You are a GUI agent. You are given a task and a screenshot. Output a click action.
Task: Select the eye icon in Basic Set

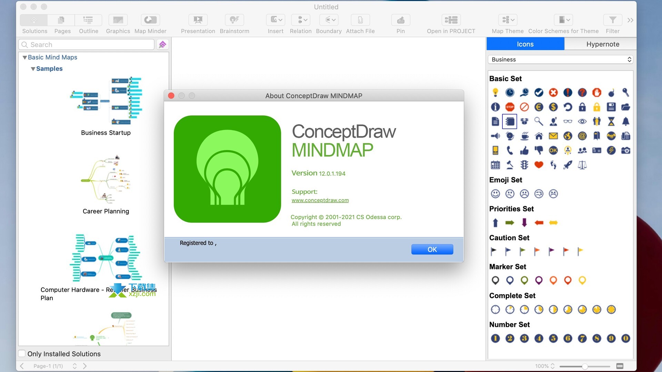click(x=582, y=121)
